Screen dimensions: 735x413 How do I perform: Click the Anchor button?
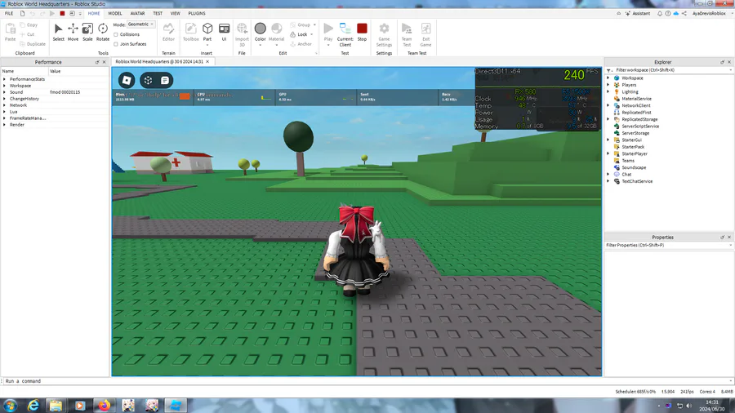click(x=301, y=44)
